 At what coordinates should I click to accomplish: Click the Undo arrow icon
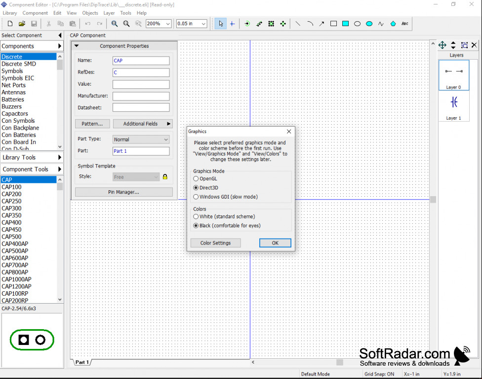[x=87, y=24]
